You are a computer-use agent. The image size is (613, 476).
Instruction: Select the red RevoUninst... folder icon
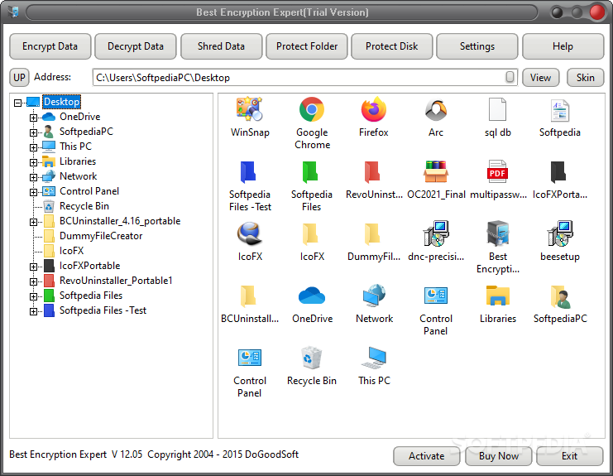pos(372,172)
